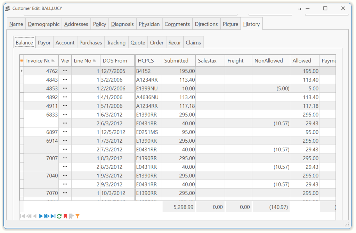Sort by the Allowed column header
The image size is (356, 233).
(305, 60)
